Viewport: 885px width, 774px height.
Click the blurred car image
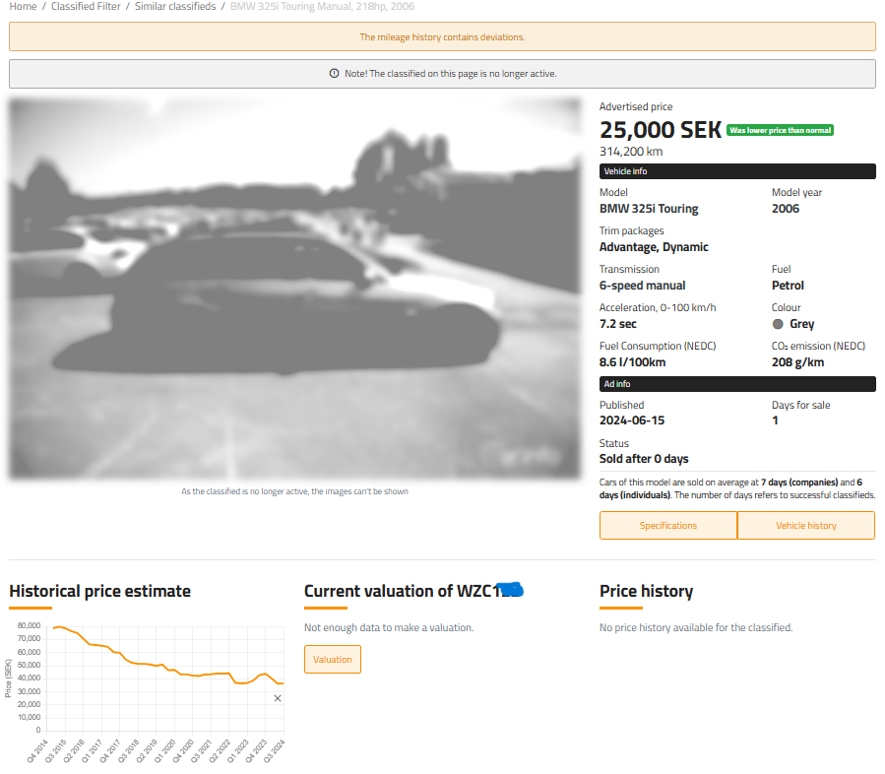pyautogui.click(x=295, y=288)
